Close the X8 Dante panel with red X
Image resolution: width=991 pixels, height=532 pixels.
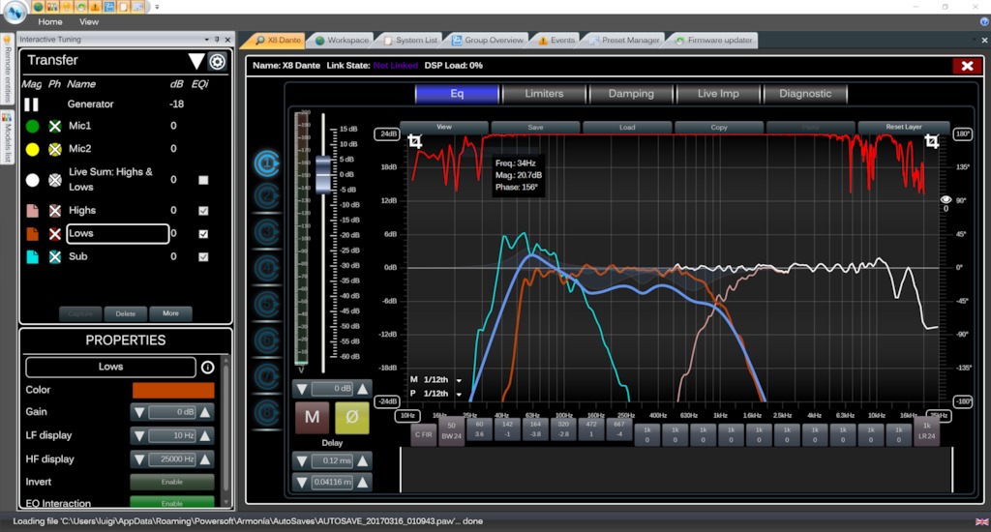click(x=967, y=66)
